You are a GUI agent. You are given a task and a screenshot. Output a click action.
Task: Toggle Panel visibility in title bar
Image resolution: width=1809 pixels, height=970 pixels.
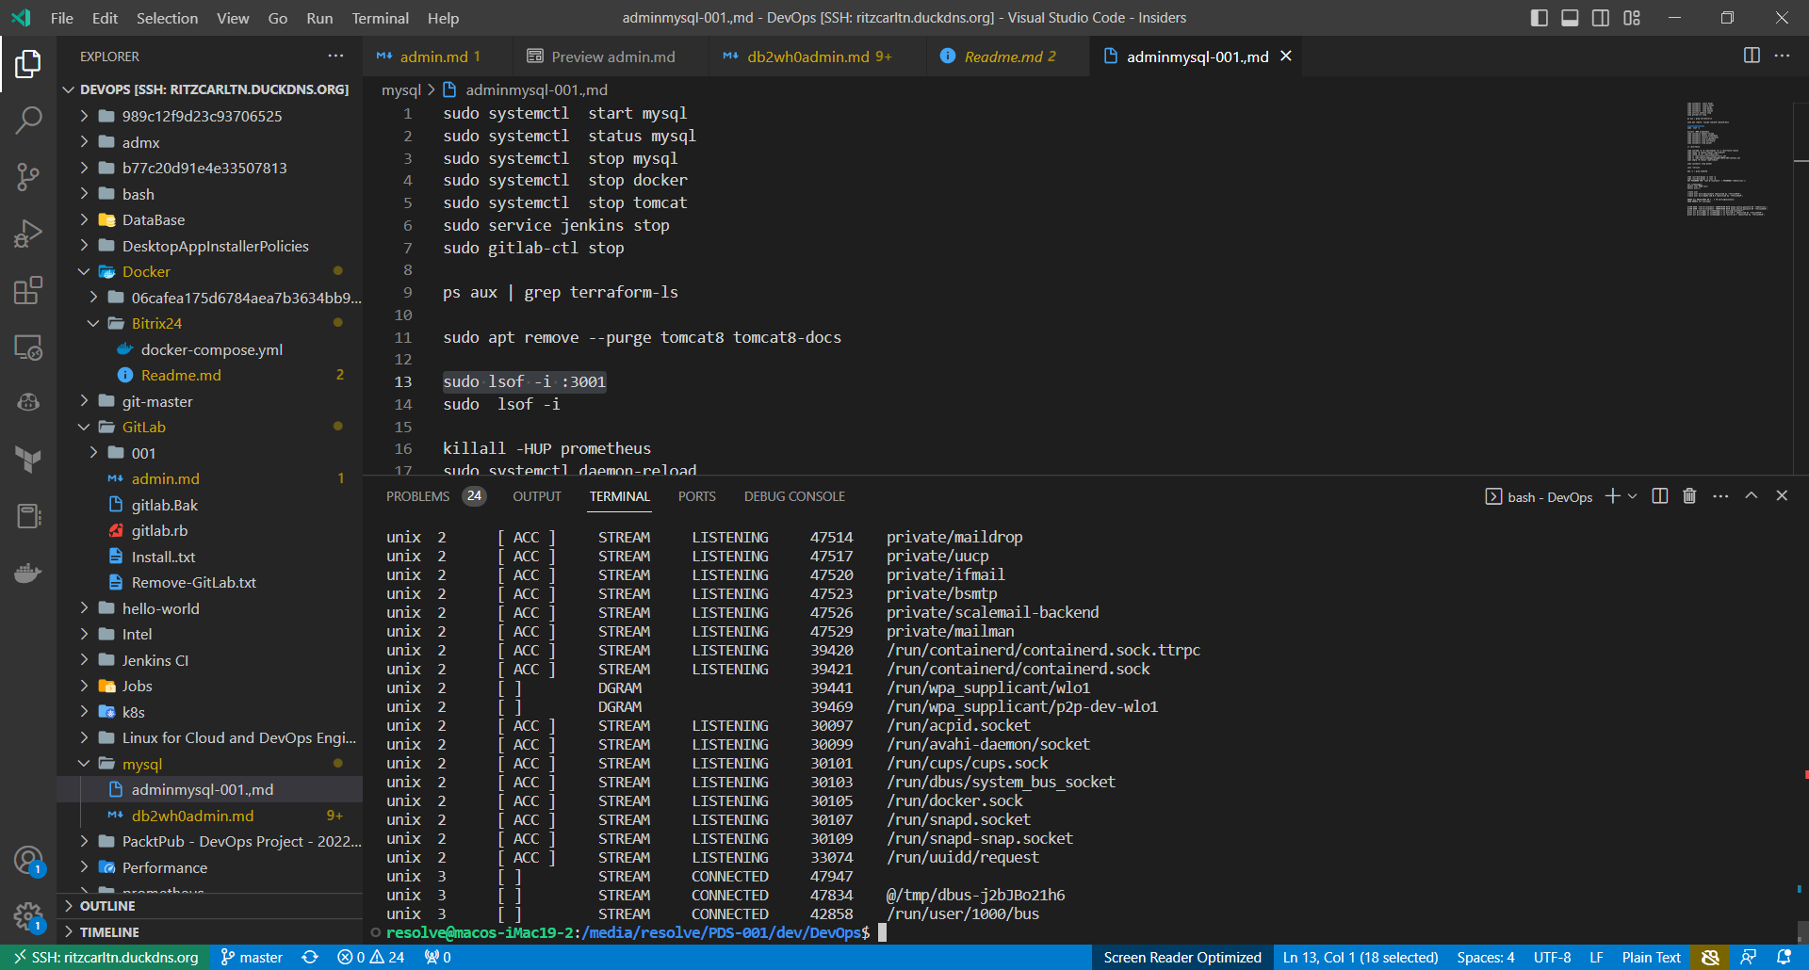coord(1570,18)
